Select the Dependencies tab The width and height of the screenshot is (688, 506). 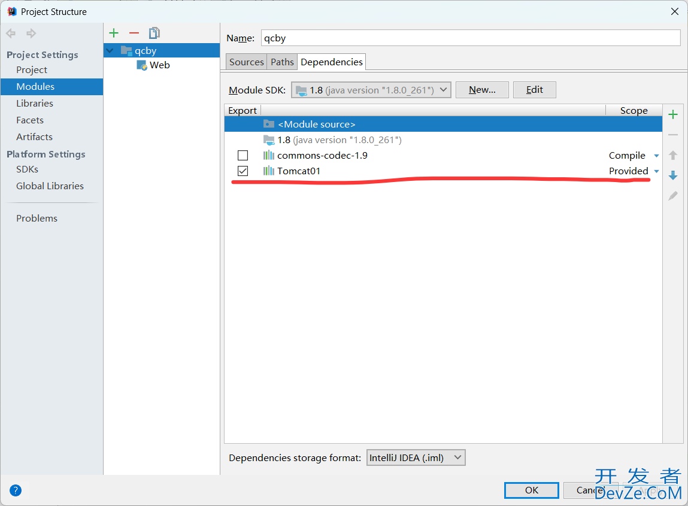point(331,62)
